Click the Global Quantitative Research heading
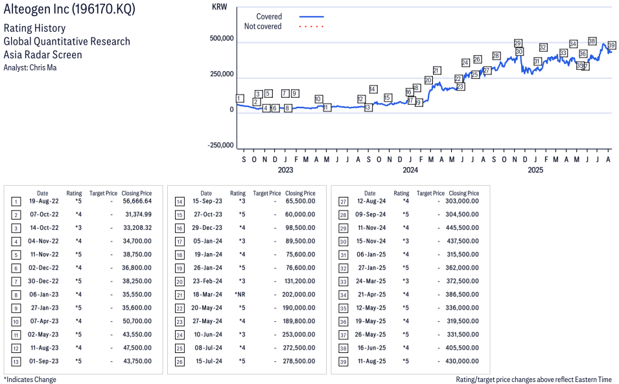This screenshot has width=619, height=384. [67, 41]
